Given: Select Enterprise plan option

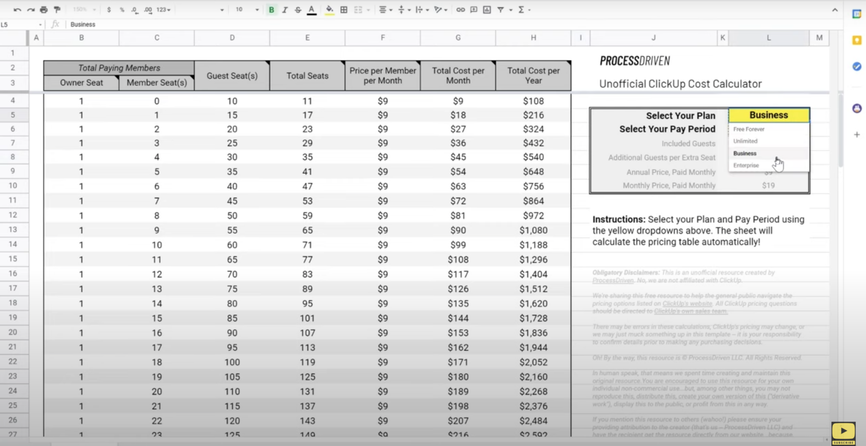Looking at the screenshot, I should point(769,165).
